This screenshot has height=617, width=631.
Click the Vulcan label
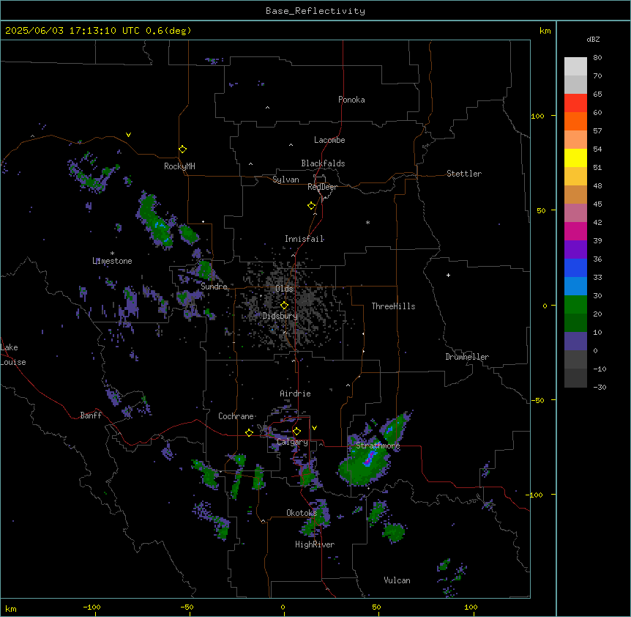(x=397, y=580)
